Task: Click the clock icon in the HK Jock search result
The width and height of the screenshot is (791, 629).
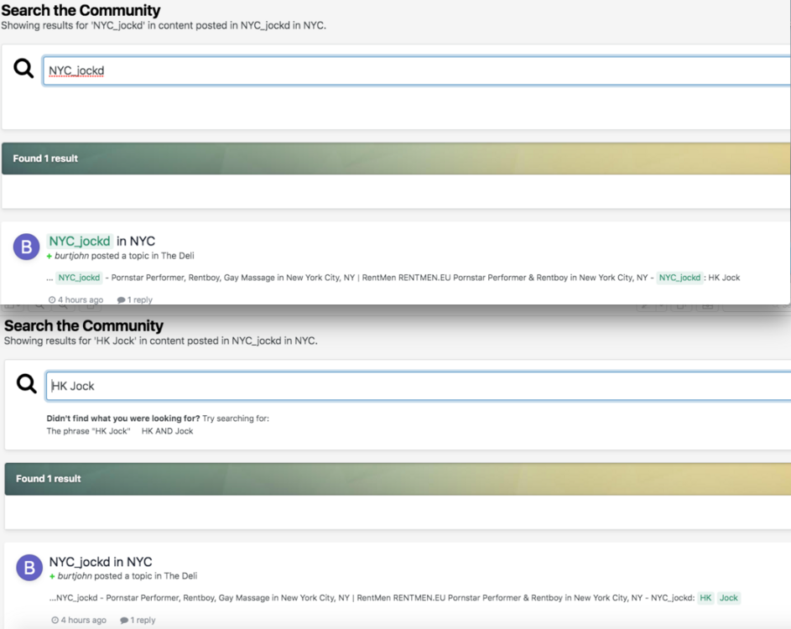Action: pos(55,621)
